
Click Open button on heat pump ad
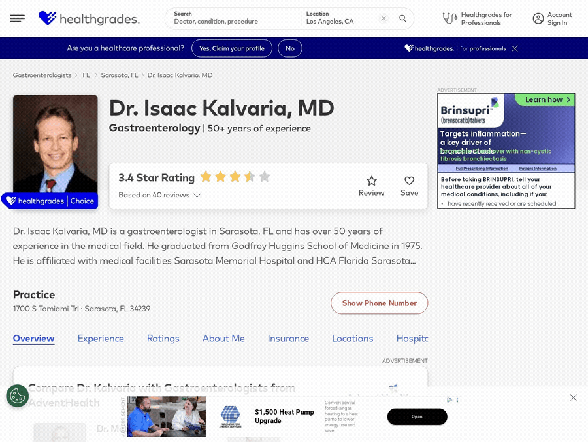[x=417, y=416]
